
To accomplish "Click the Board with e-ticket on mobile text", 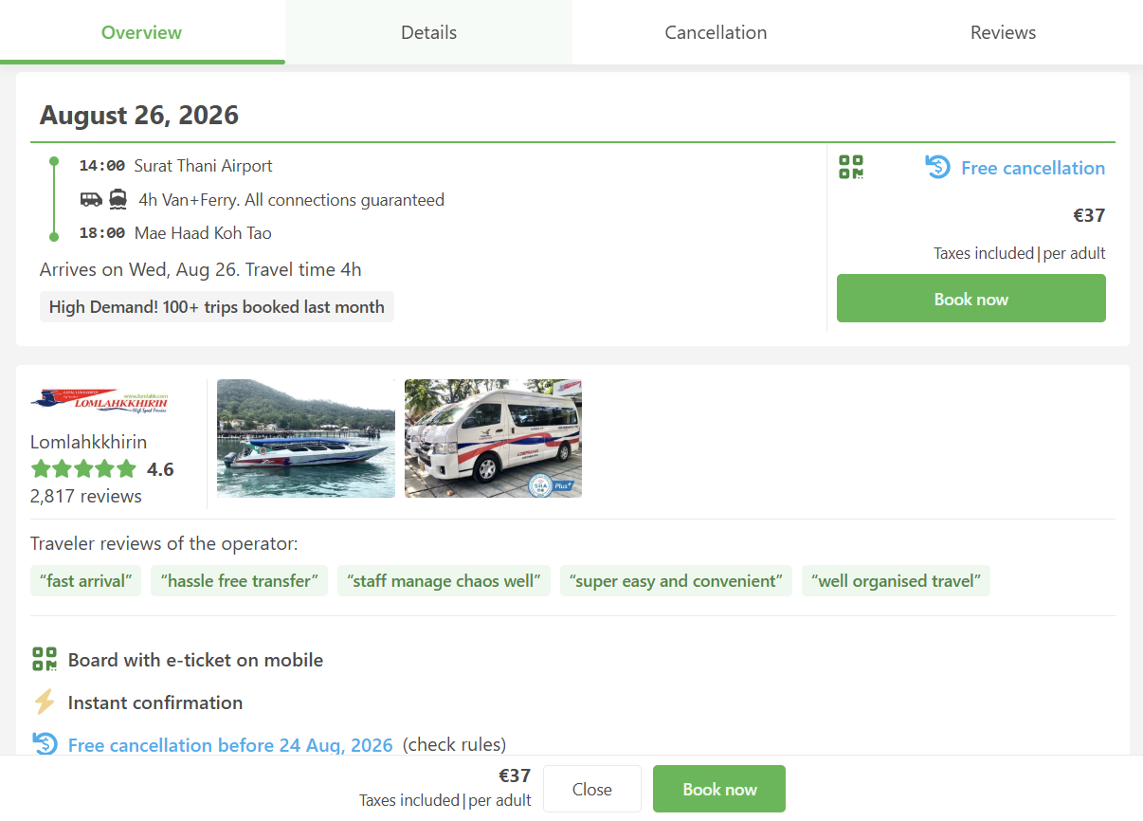I will click(x=195, y=660).
